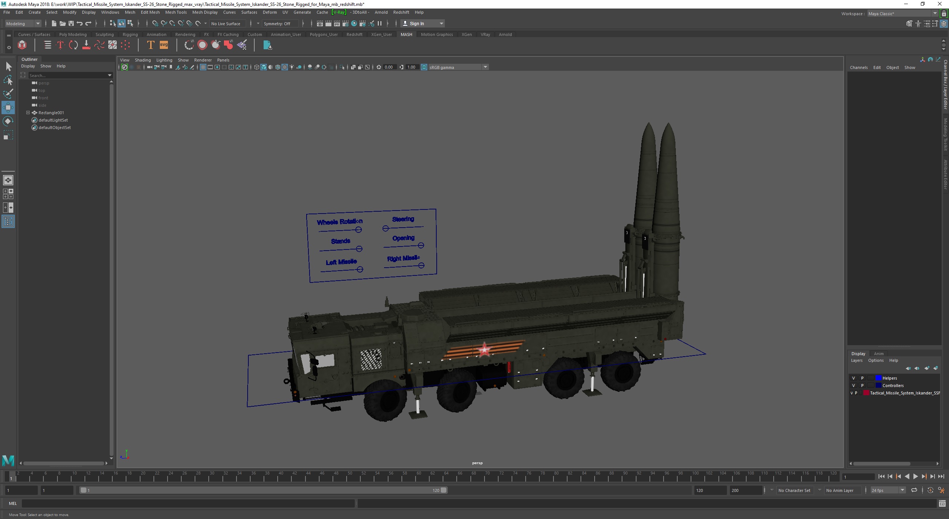Go to the end of playback range
This screenshot has height=519, width=949.
click(941, 477)
